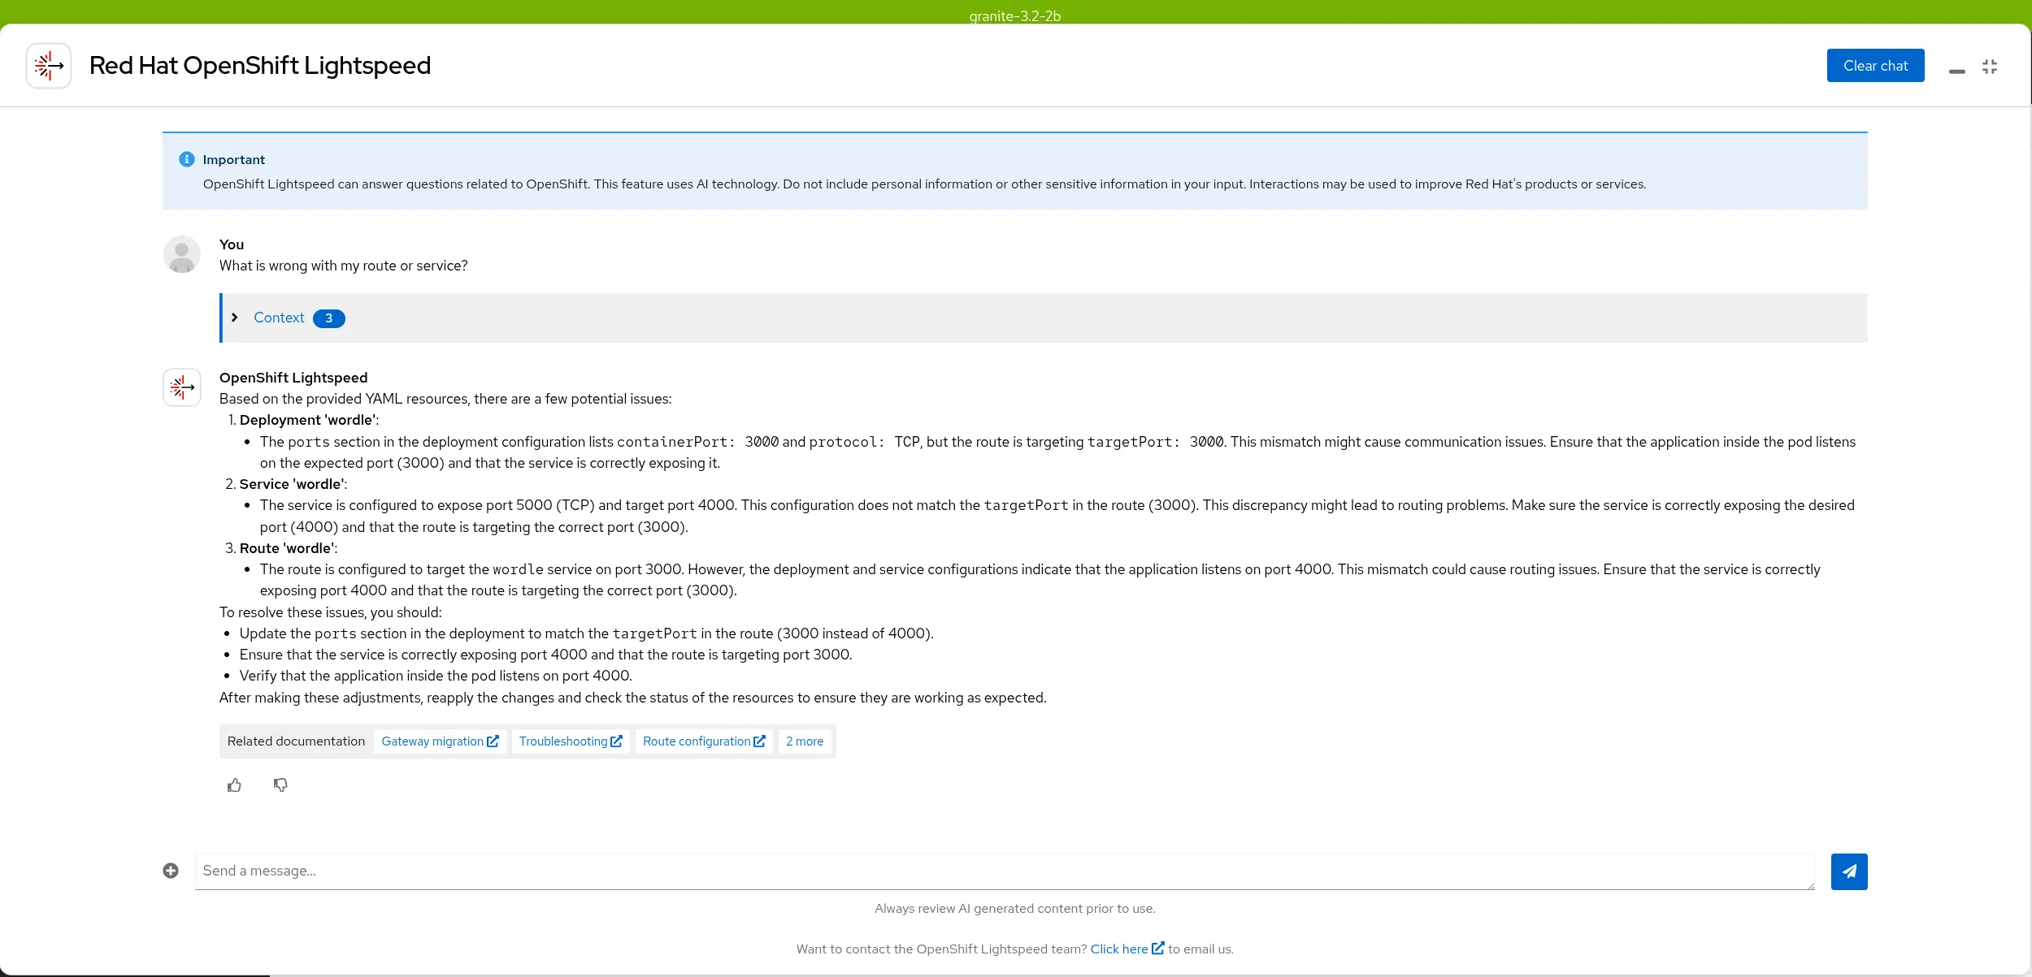Click the Context count badge 3
Screen dimensions: 2032x977
tap(329, 318)
